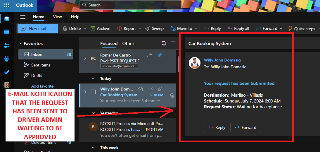The width and height of the screenshot is (320, 152).
Task: Click the forward arrow on Romar De Castro email
Action: tap(150, 55)
